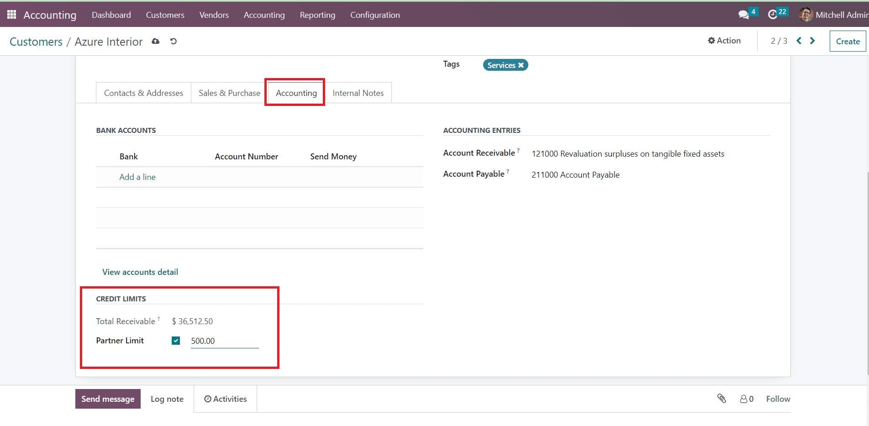Click the cloud save icon
The height and width of the screenshot is (426, 869).
(156, 42)
